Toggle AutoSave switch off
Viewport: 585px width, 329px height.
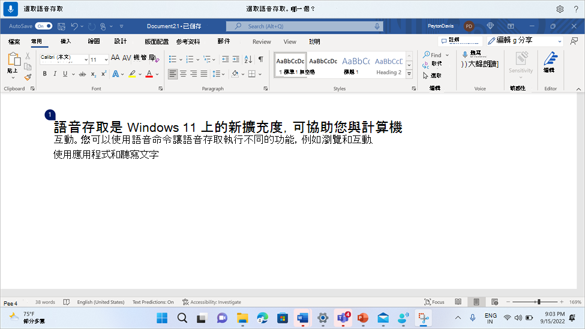[43, 26]
